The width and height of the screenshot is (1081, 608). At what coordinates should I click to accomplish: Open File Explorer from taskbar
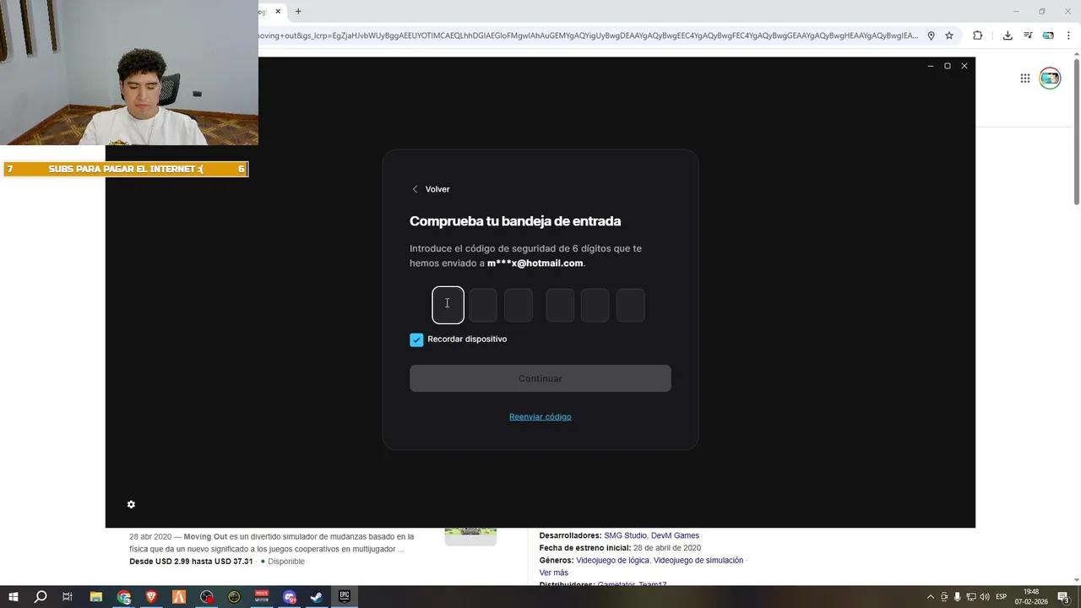click(96, 597)
